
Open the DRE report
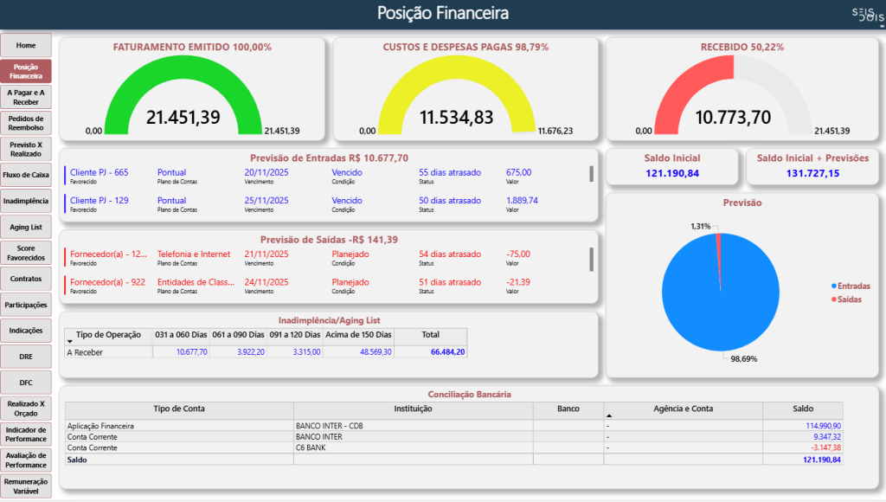click(26, 357)
